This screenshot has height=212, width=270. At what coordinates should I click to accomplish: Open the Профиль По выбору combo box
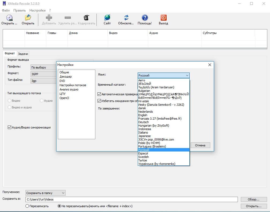43,67
